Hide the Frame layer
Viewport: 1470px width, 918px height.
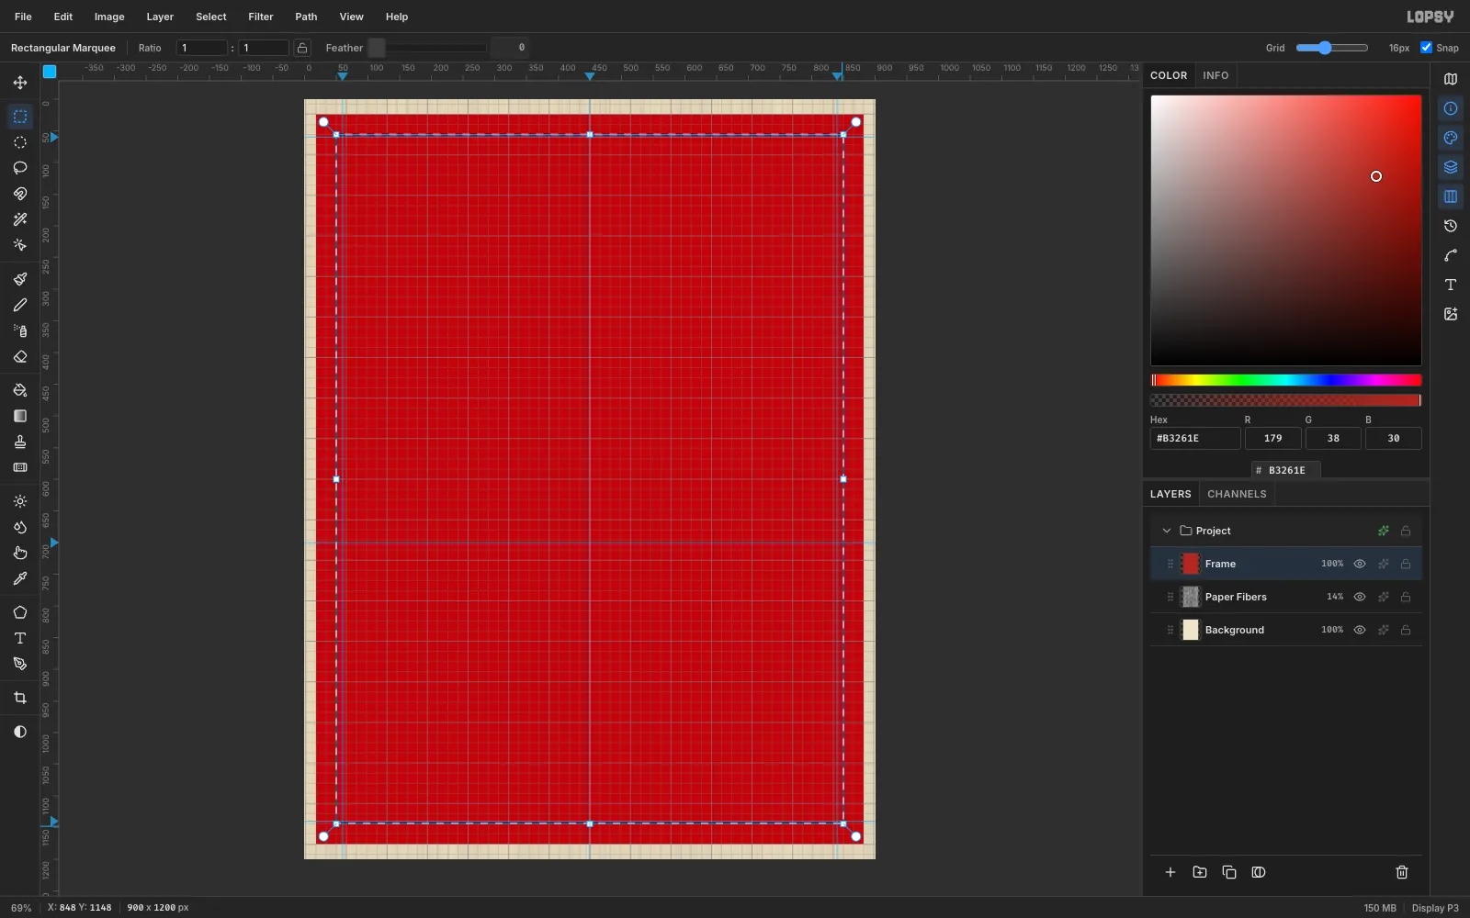coord(1360,564)
